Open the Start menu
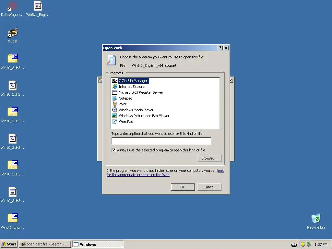 coord(9,244)
